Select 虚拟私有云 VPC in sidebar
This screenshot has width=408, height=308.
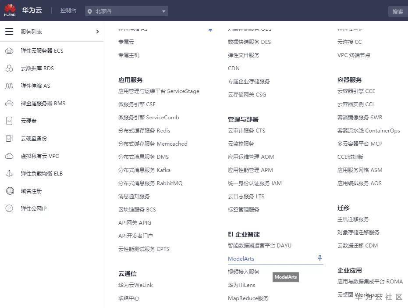click(40, 156)
